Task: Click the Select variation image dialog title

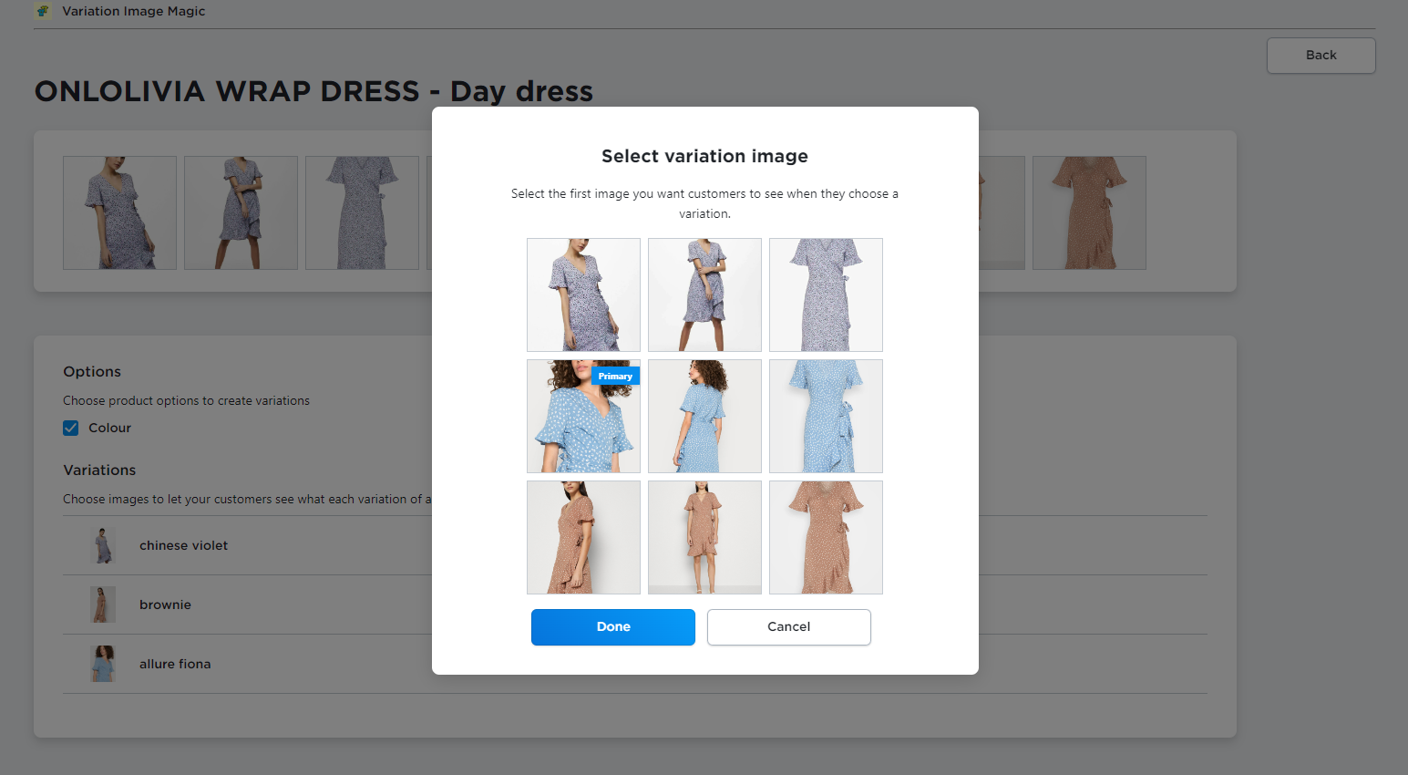Action: (x=704, y=156)
